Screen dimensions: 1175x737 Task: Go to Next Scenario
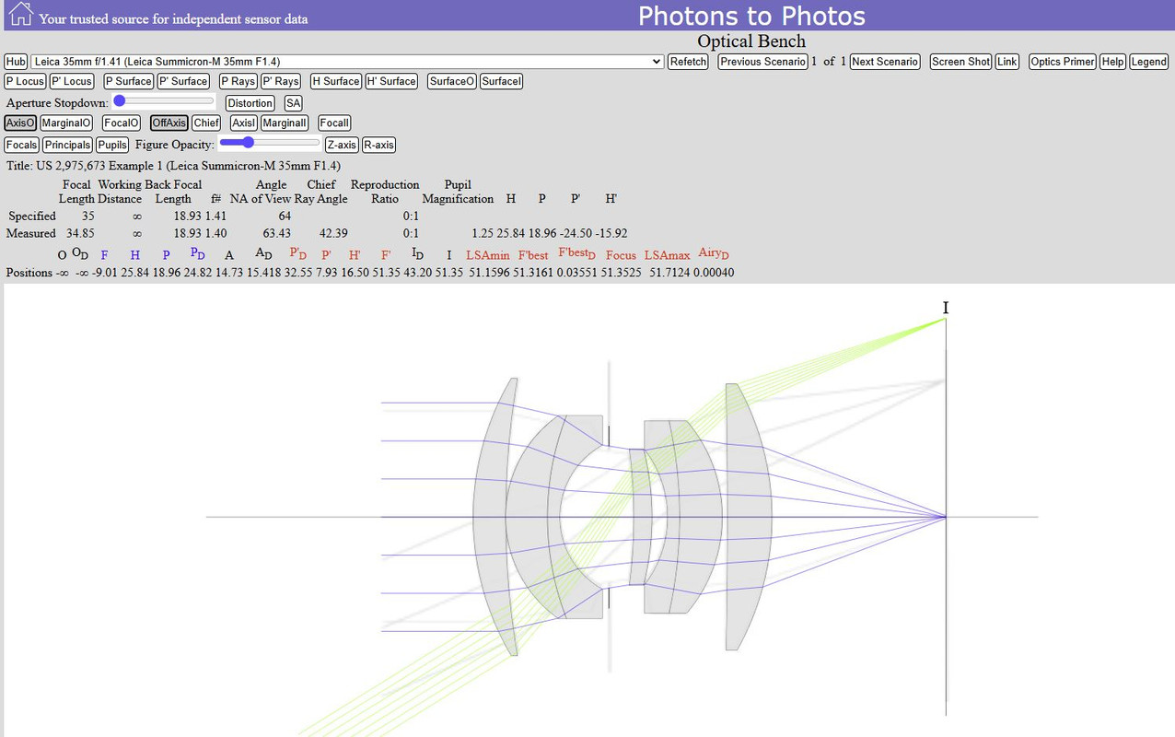pyautogui.click(x=884, y=62)
